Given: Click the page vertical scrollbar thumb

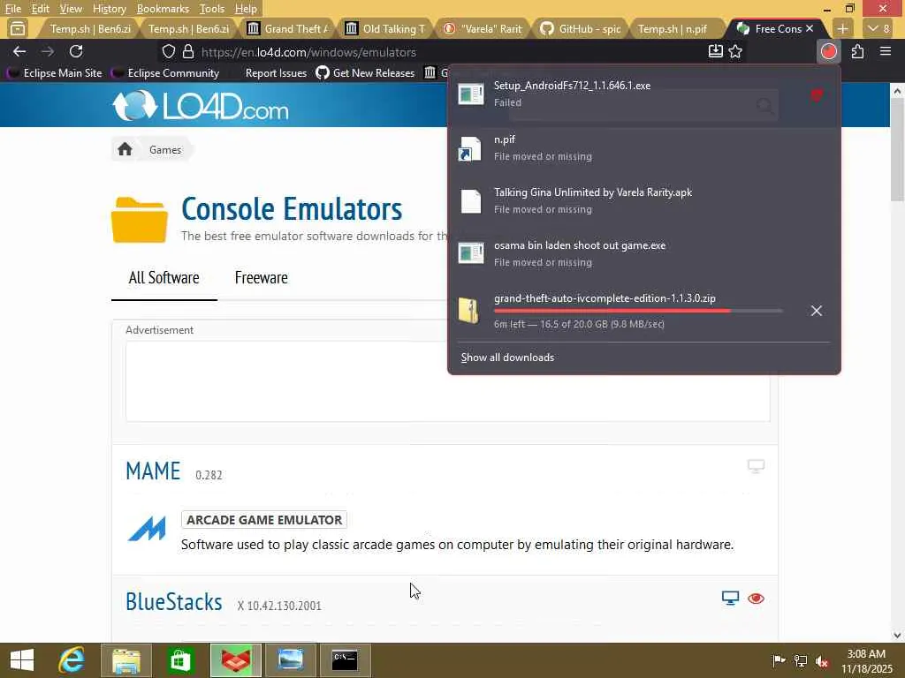Looking at the screenshot, I should click(898, 150).
